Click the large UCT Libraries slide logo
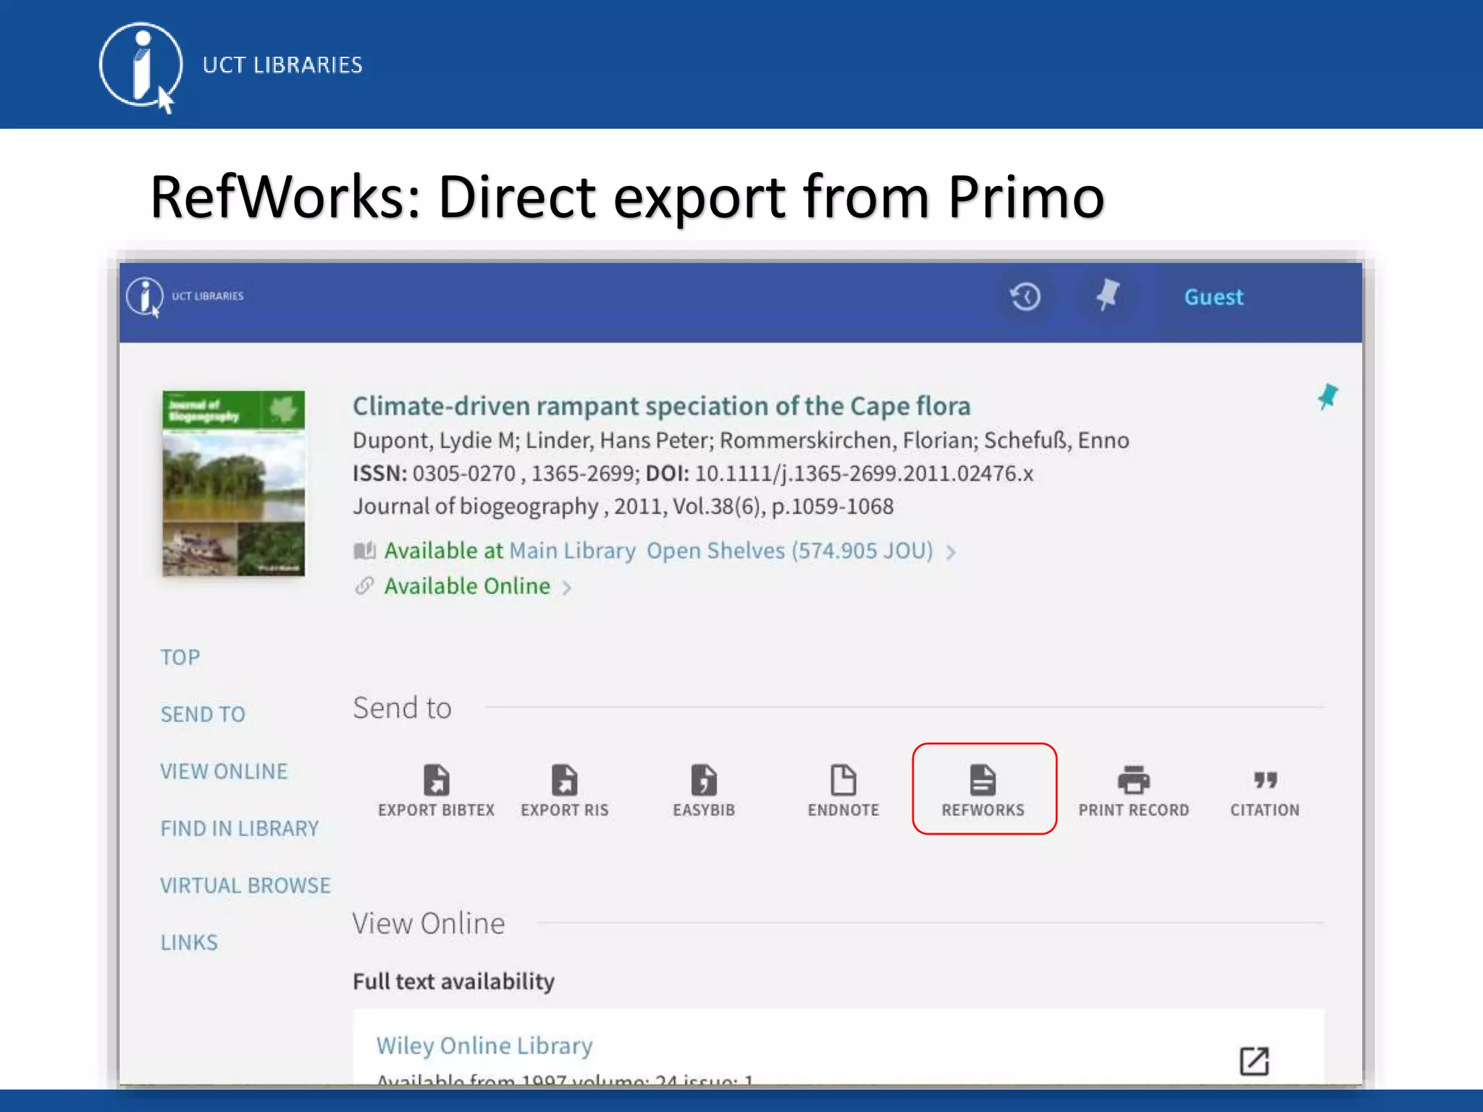Screen dimensions: 1483x1112 point(230,67)
